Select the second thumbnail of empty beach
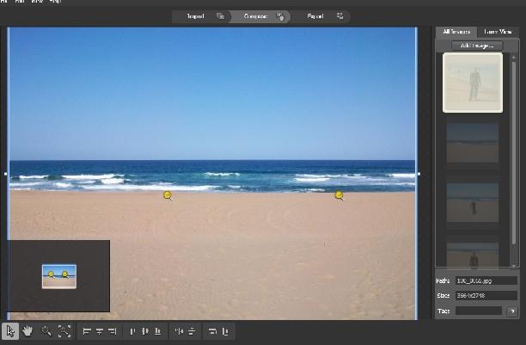 pyautogui.click(x=473, y=143)
